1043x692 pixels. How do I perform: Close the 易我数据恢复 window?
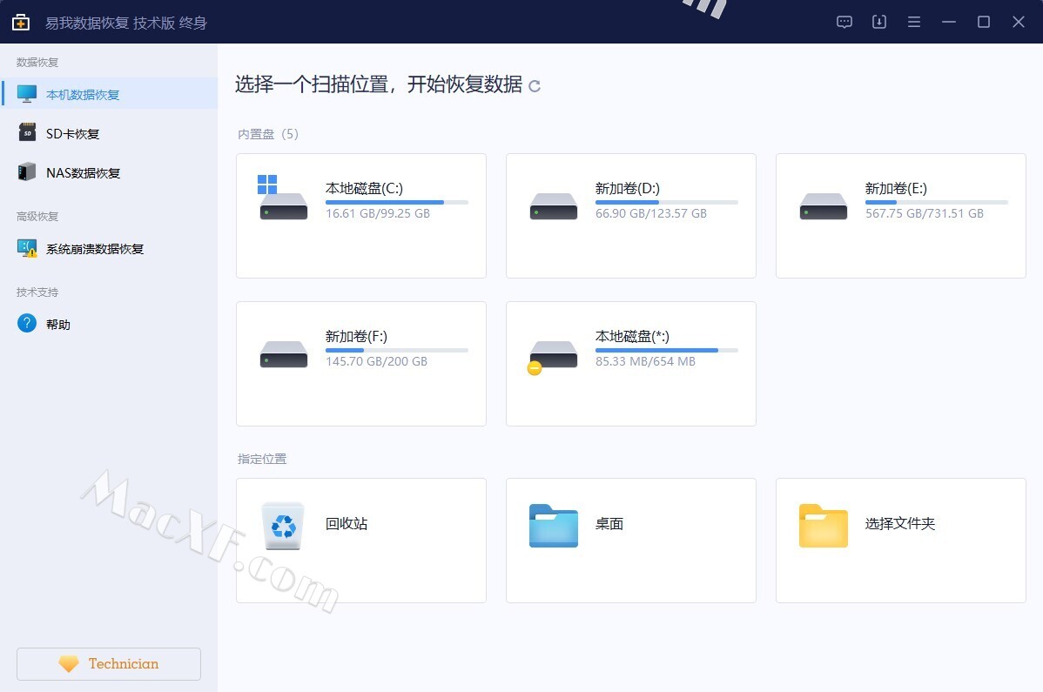pos(1019,22)
